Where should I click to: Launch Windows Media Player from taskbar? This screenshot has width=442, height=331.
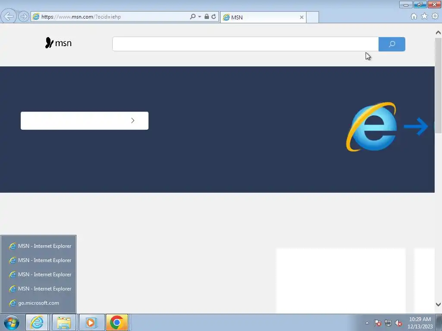pos(92,322)
